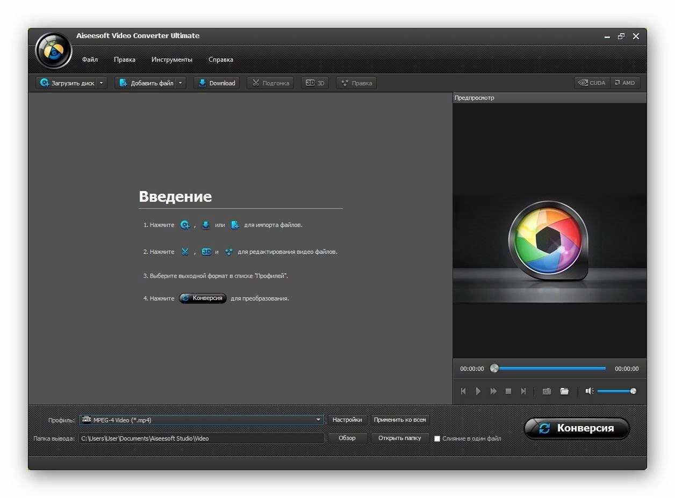675x498 pixels.
Task: Click the Загрузить диск button
Action: (x=67, y=83)
